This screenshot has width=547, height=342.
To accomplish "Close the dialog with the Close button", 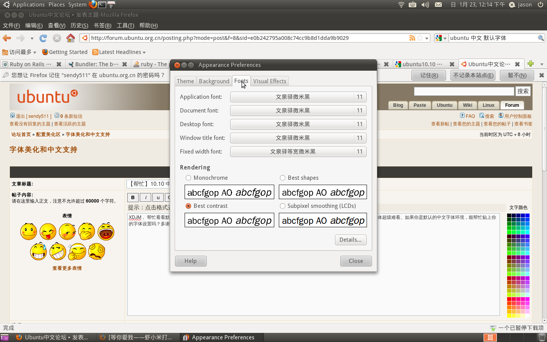I will (356, 261).
